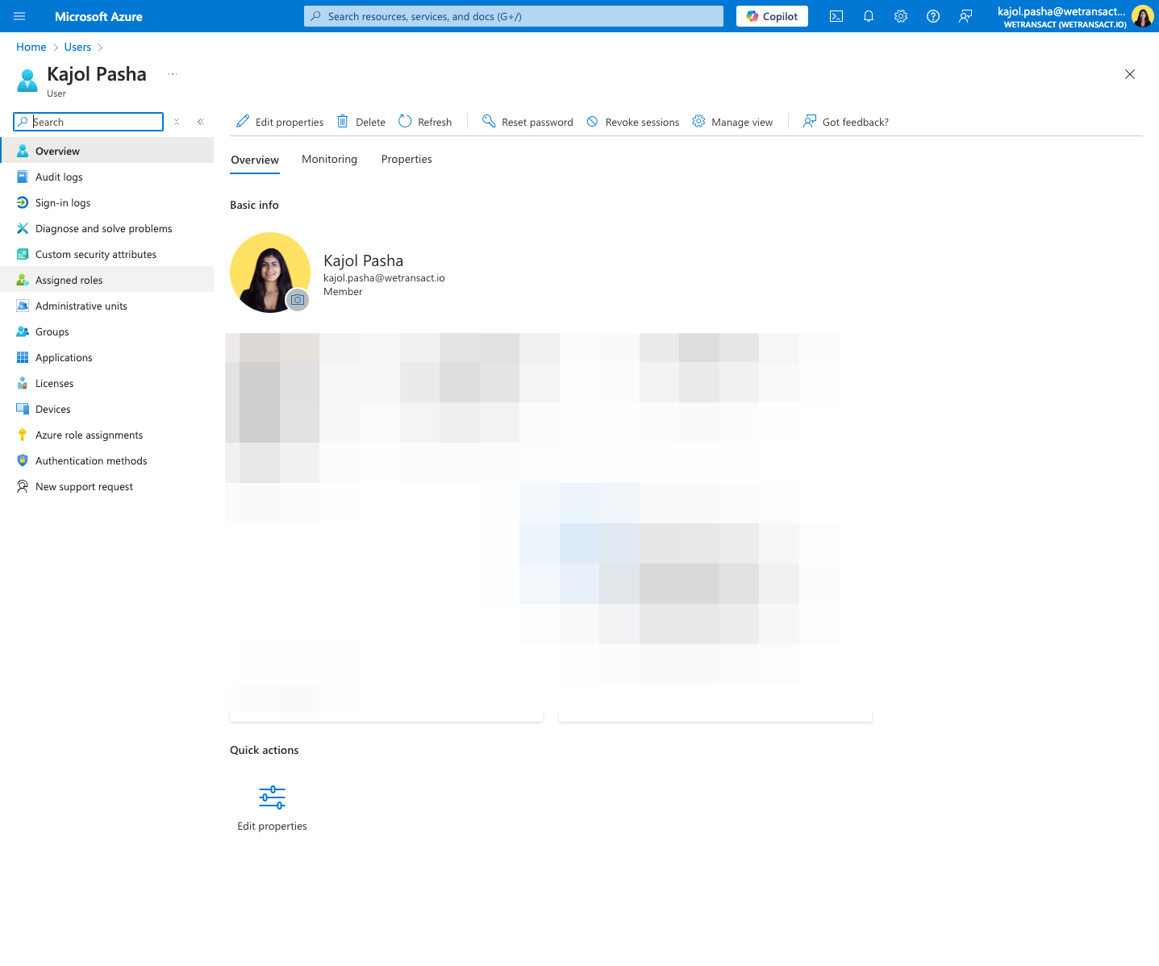Click Reset password
This screenshot has height=966, width=1159.
[x=527, y=122]
